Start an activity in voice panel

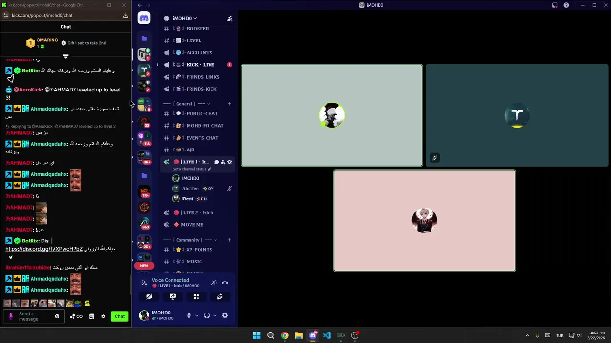[196, 296]
